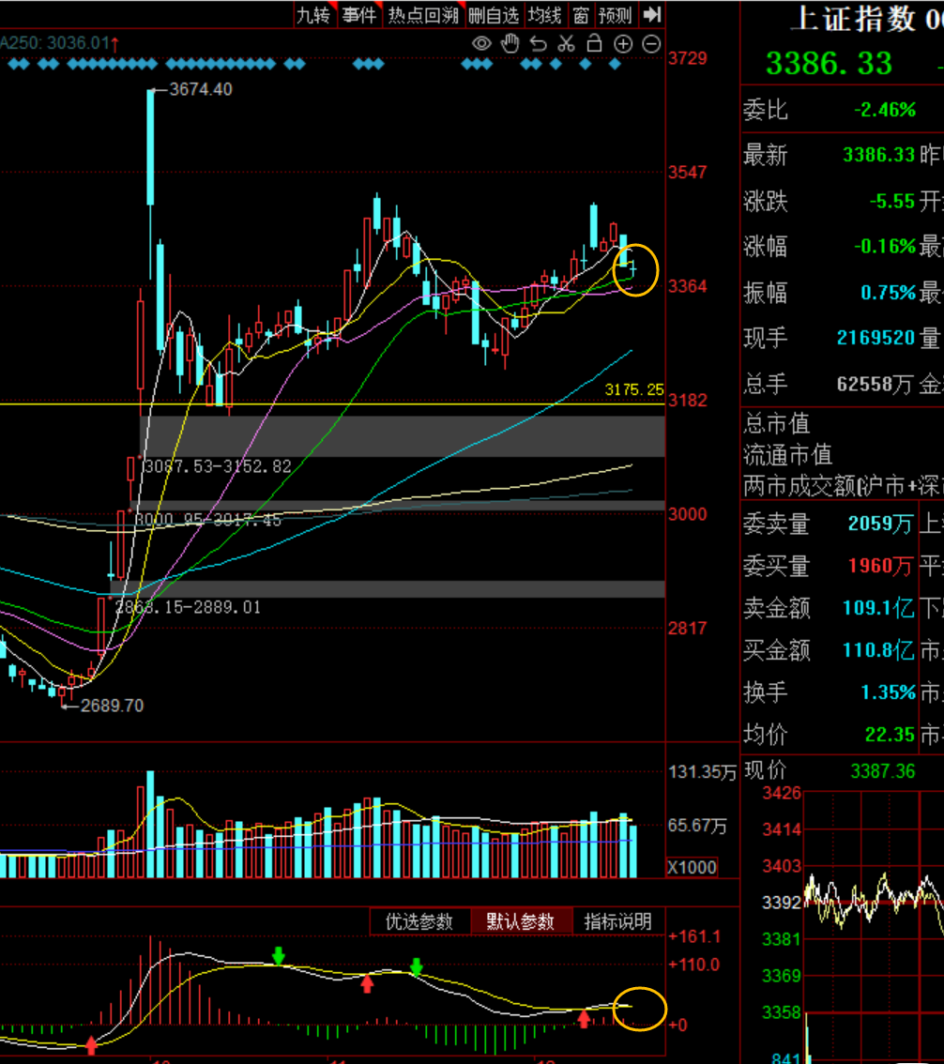Screen dimensions: 944x1064
Task: Click the 买金额 value 110.8亿
Action: click(878, 650)
